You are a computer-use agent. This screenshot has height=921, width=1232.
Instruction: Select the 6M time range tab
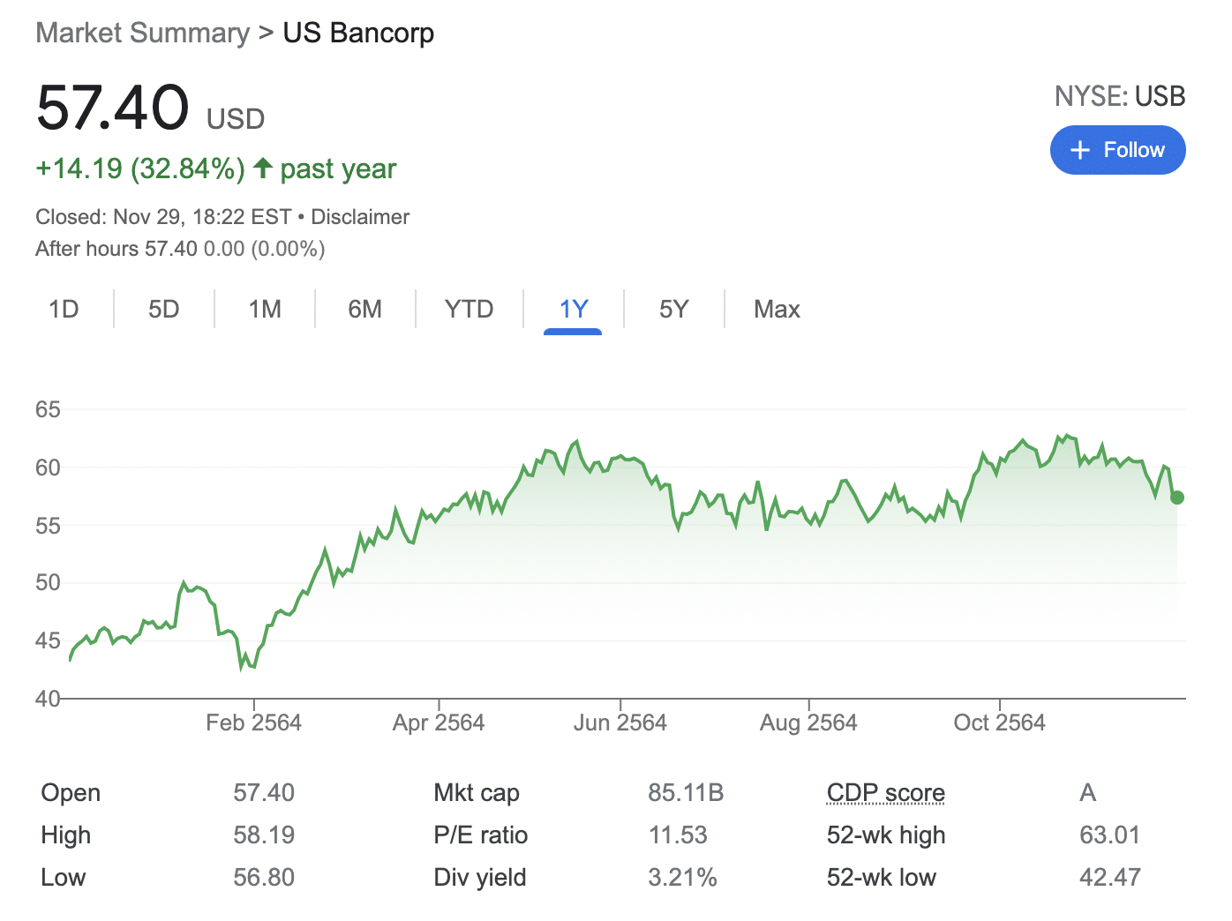click(x=365, y=309)
